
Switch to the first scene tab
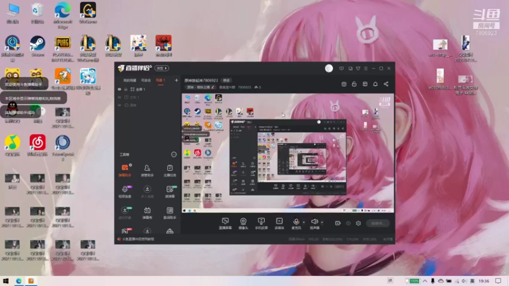[x=130, y=80]
